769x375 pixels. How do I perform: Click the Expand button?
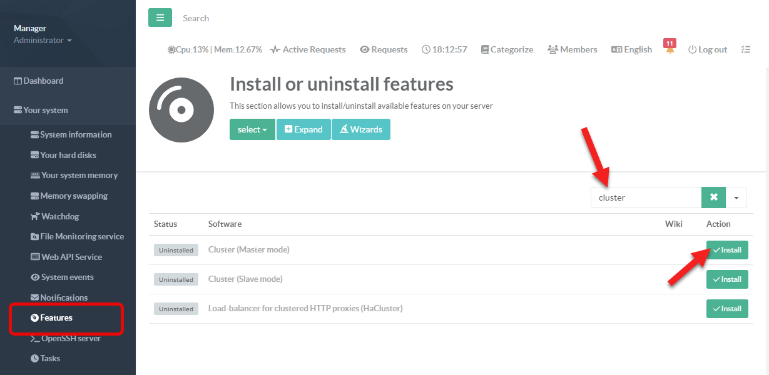[x=303, y=129]
